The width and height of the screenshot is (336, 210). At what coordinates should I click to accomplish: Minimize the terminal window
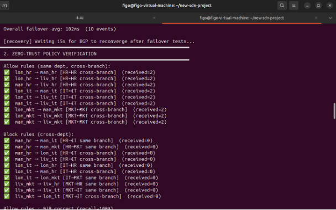307,6
